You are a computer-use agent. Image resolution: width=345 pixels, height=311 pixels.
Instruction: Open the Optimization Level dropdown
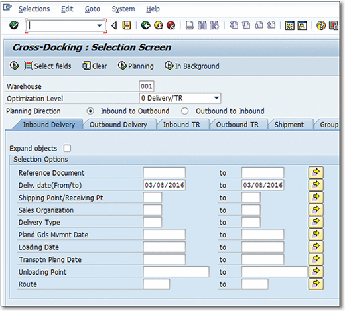(x=216, y=98)
